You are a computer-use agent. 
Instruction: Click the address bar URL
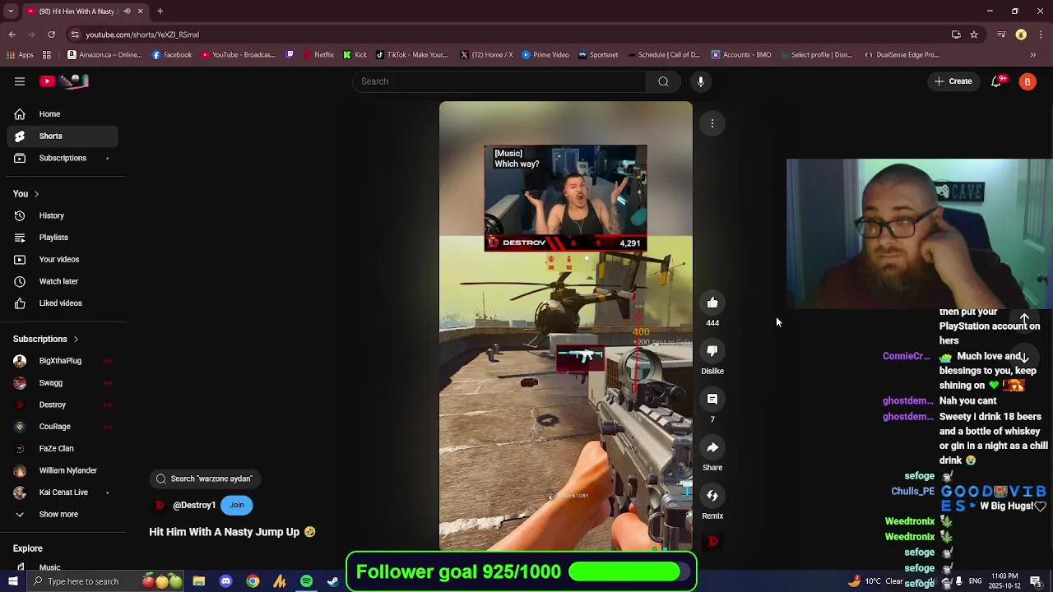(142, 35)
